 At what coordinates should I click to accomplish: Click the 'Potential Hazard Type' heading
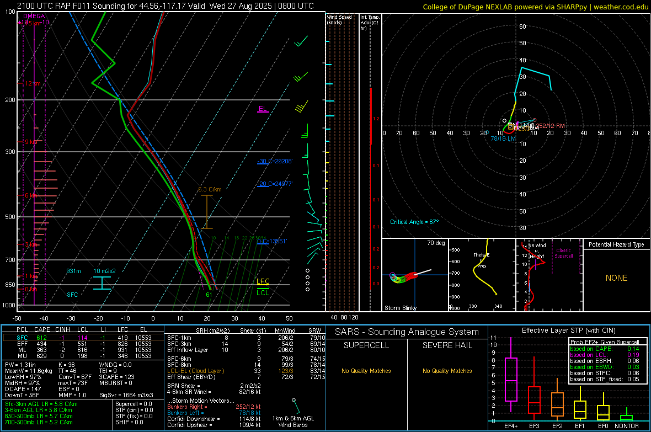tap(616, 244)
